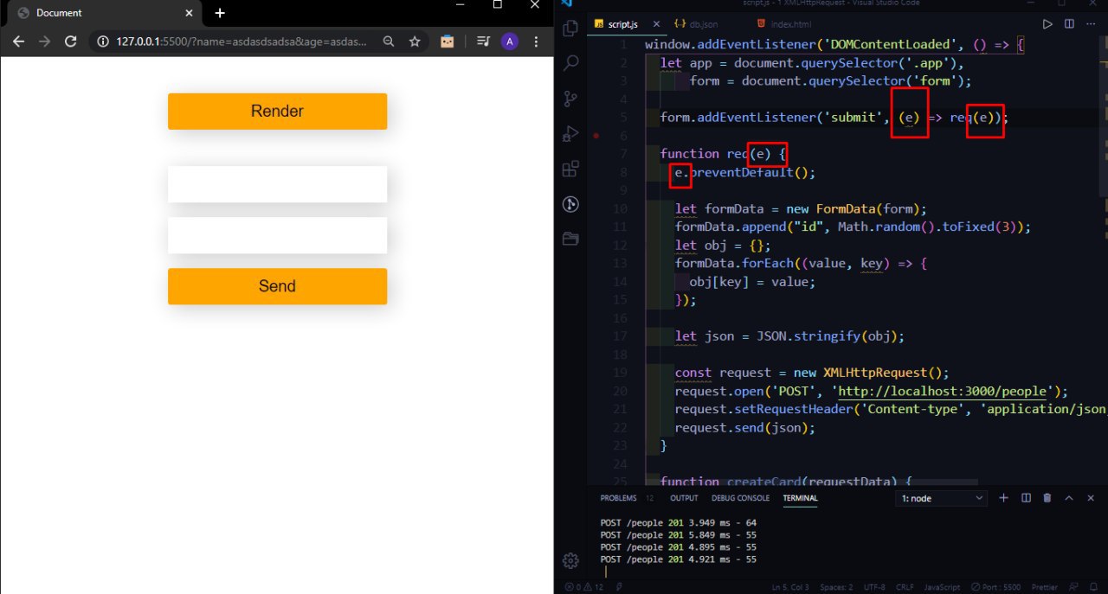Open the Extensions view
The height and width of the screenshot is (594, 1108).
click(570, 169)
